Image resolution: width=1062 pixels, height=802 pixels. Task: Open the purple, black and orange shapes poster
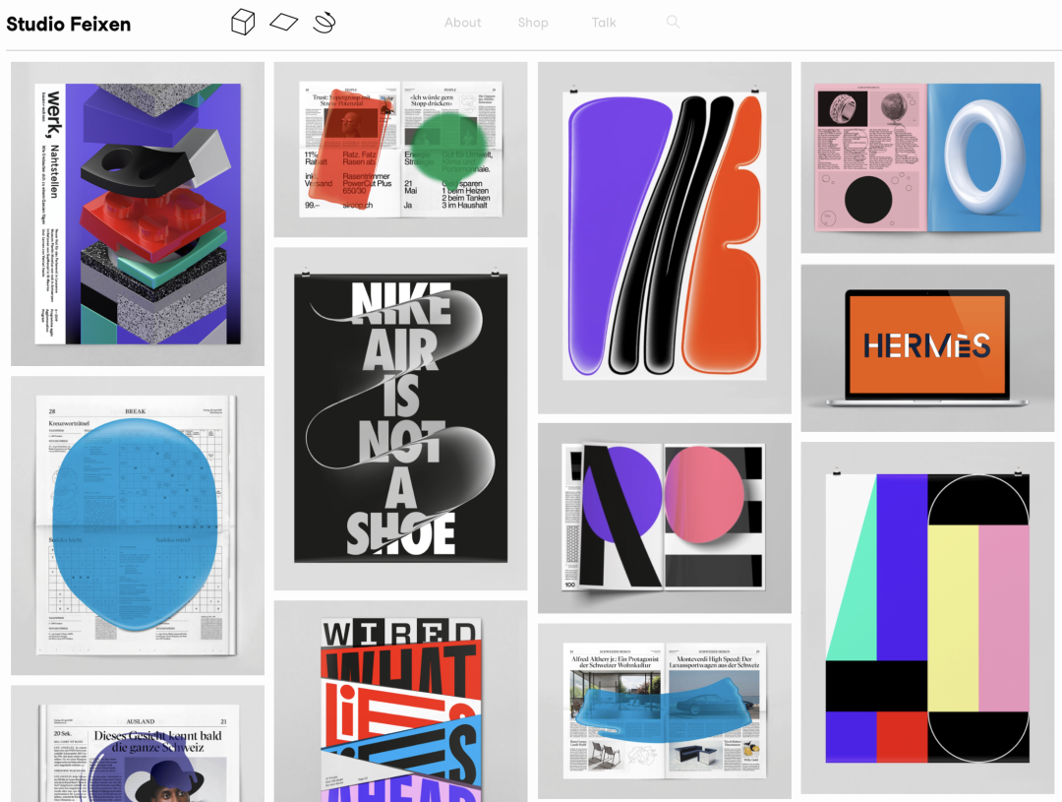pyautogui.click(x=665, y=237)
